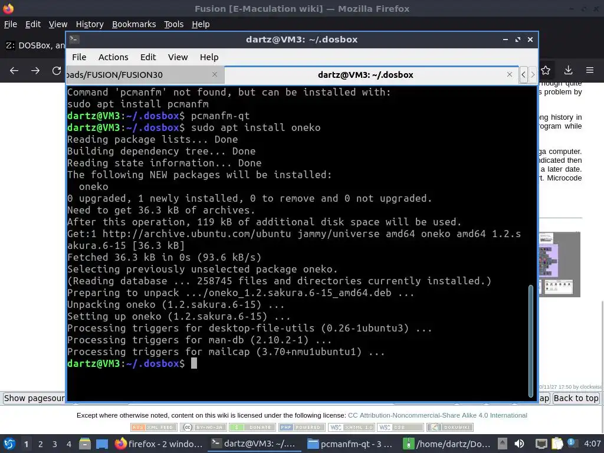The width and height of the screenshot is (604, 453).
Task: Open the volume control tray icon
Action: click(519, 444)
